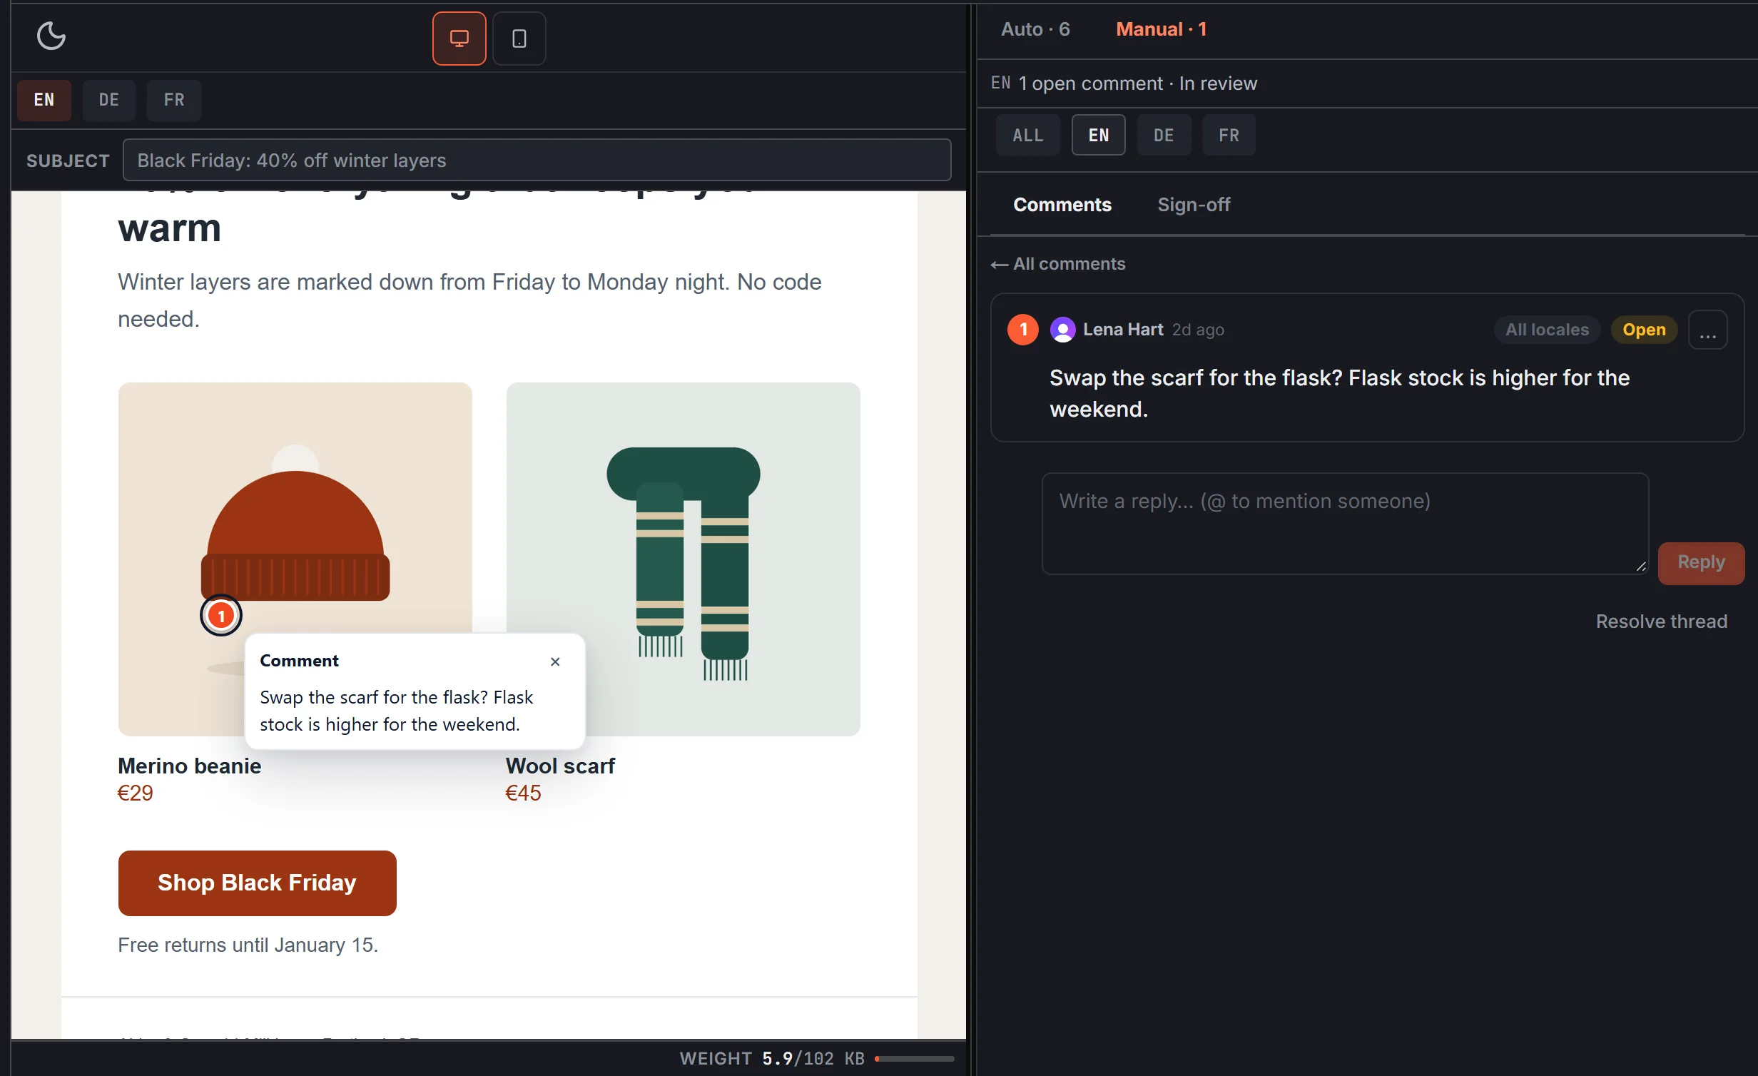The height and width of the screenshot is (1076, 1758).
Task: Switch to the Sign-off tab
Action: (1194, 205)
